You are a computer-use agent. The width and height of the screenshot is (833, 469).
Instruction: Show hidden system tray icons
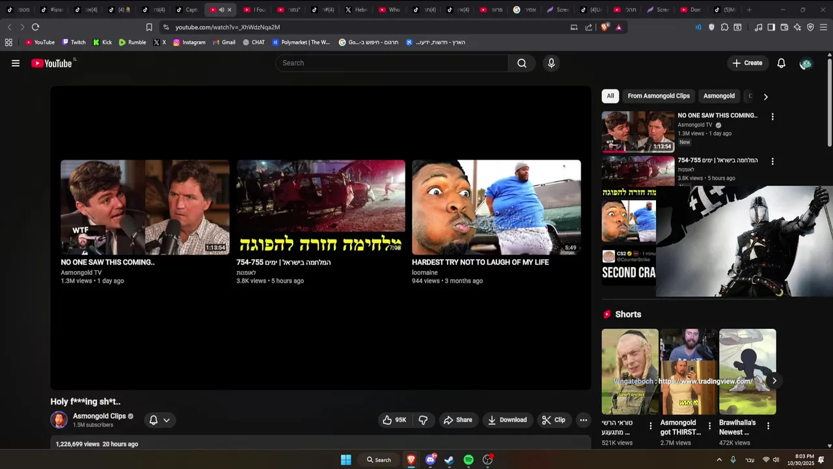click(x=719, y=460)
